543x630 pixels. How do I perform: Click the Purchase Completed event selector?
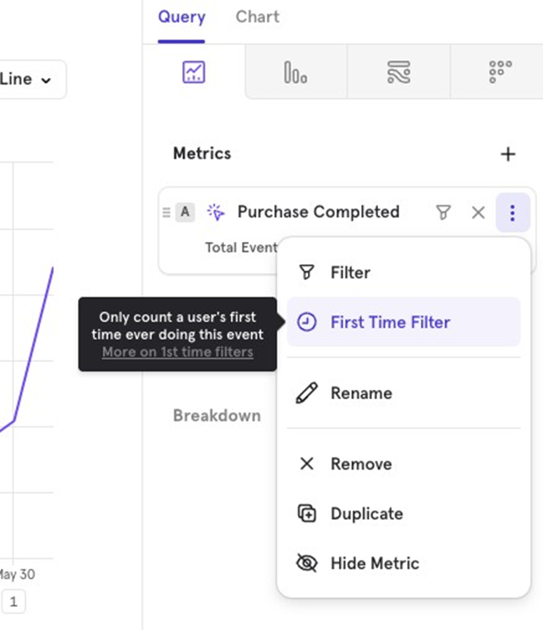(x=318, y=213)
